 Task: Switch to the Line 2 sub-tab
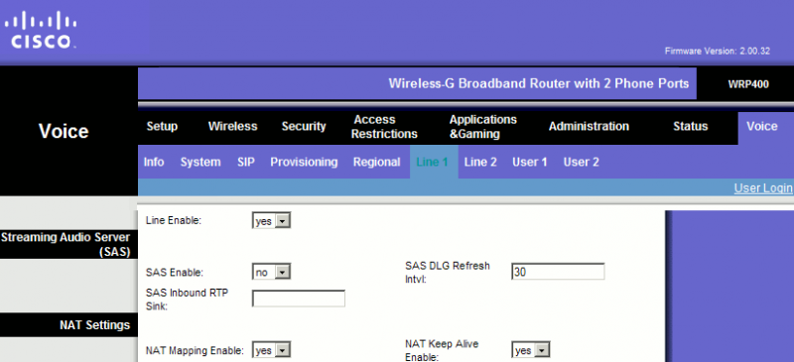point(480,162)
